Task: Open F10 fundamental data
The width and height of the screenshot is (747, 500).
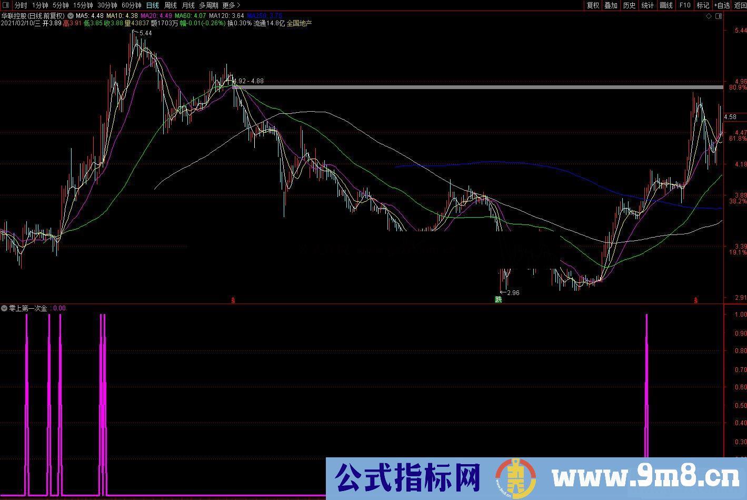Action: click(684, 5)
